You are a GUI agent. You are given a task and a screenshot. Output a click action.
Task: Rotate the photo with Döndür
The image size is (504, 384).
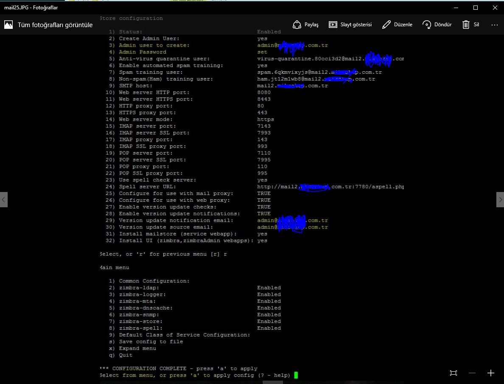click(x=437, y=25)
